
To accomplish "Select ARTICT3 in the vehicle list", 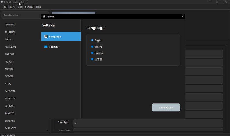I will coord(9,76).
